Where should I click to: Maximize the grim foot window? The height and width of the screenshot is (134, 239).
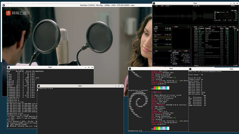[119, 86]
